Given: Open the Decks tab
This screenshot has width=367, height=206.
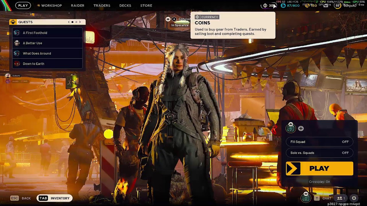Looking at the screenshot, I should pos(125,5).
